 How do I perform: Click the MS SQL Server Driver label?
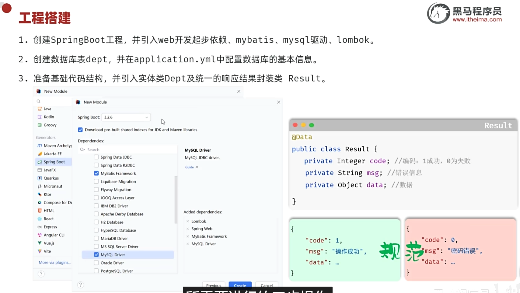(x=120, y=247)
